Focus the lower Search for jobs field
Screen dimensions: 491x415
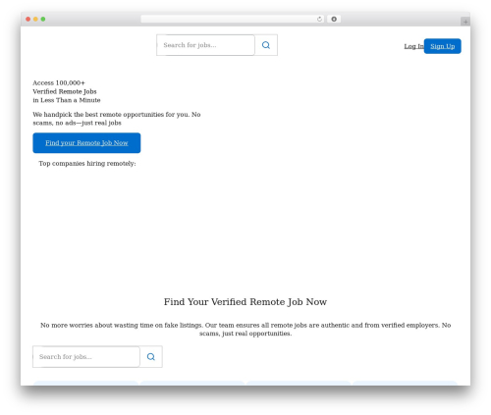click(86, 357)
